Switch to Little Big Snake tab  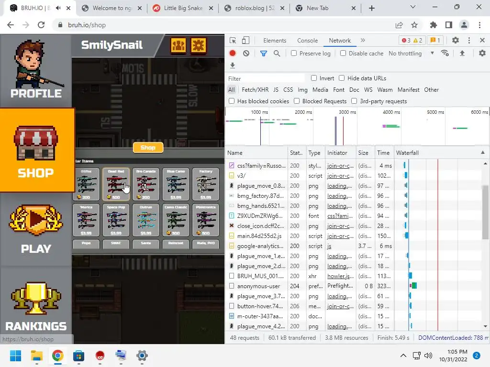[x=183, y=8]
